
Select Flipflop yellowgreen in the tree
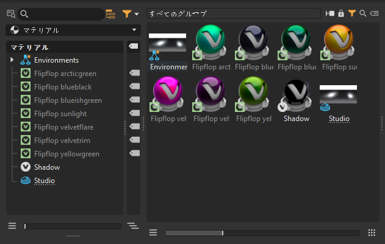pyautogui.click(x=67, y=154)
